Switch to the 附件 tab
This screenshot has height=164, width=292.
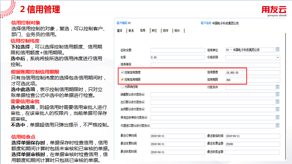point(165,31)
